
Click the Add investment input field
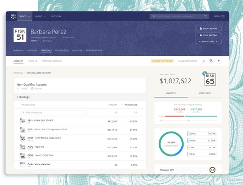click(54, 112)
